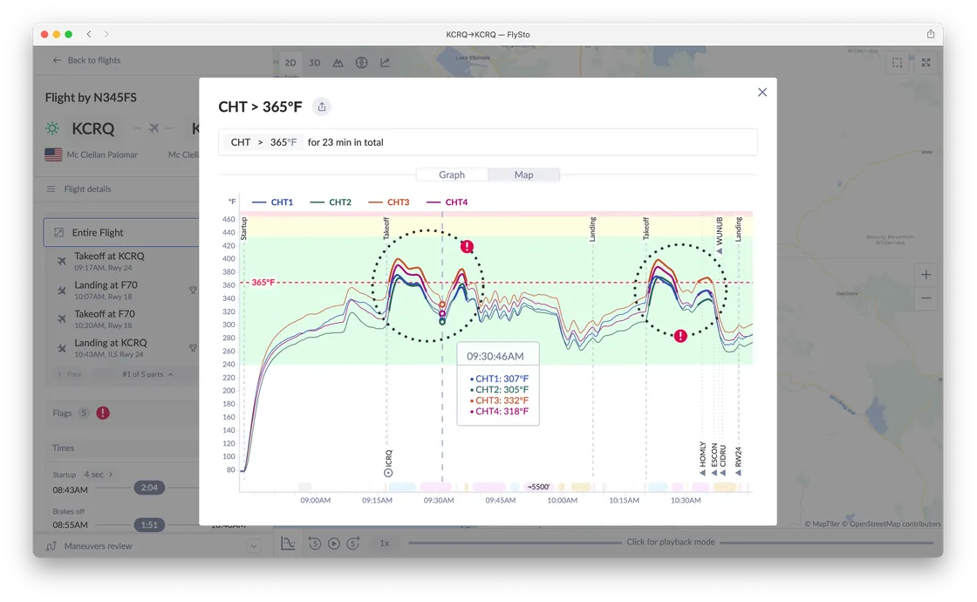
Task: Click the Flags count badge 5
Action: (84, 413)
